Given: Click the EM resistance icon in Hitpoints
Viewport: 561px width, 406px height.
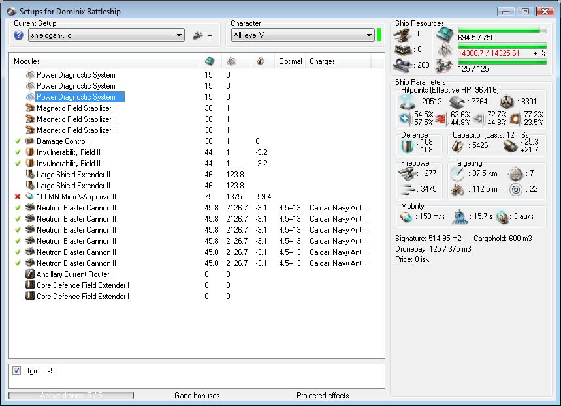Looking at the screenshot, I should click(x=406, y=119).
